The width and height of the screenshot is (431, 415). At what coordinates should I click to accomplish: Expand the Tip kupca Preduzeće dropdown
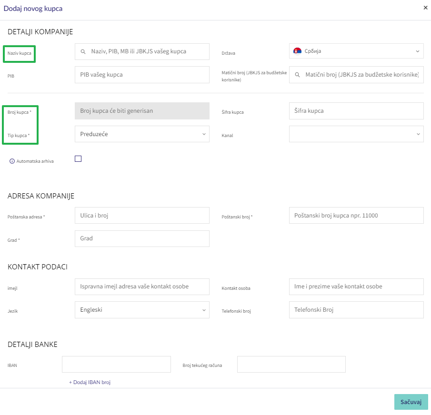coord(142,134)
